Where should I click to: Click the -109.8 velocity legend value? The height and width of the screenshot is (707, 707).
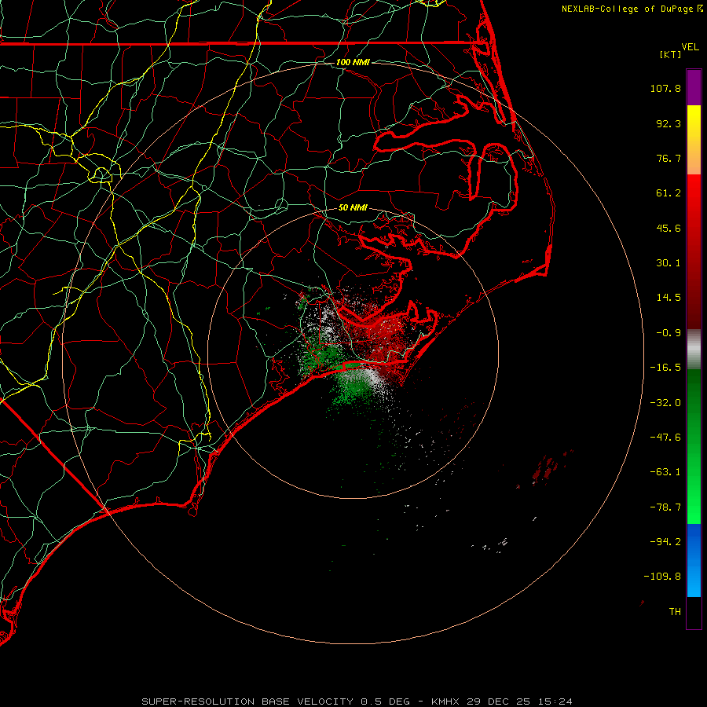(x=663, y=577)
